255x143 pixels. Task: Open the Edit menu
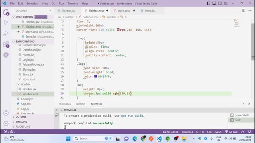20,4
